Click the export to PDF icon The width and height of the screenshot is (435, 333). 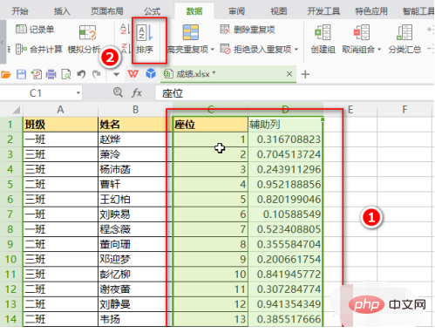pyautogui.click(x=37, y=74)
